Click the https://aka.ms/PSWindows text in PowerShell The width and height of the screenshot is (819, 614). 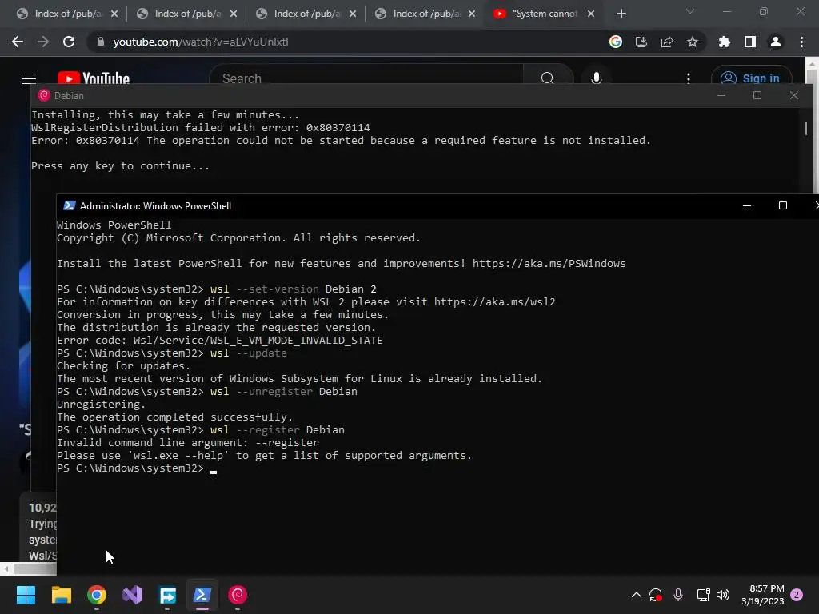point(549,263)
